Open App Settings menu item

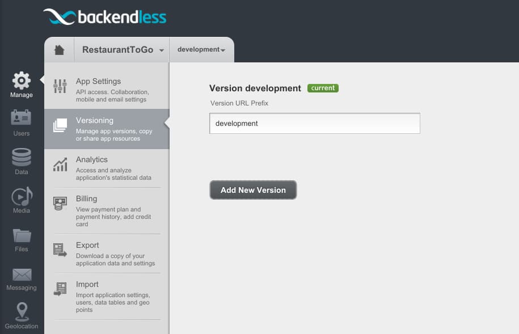(x=107, y=90)
